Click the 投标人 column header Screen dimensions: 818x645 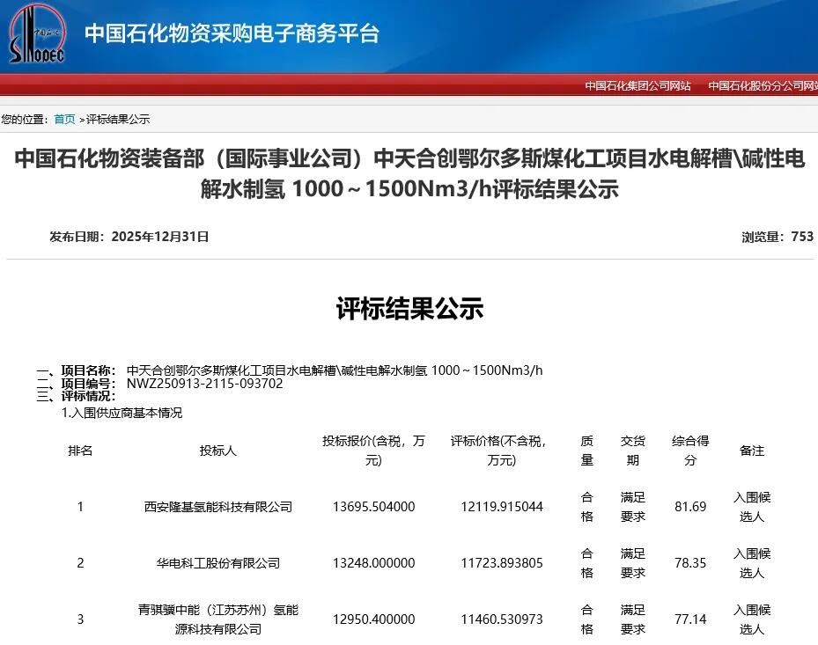click(217, 451)
